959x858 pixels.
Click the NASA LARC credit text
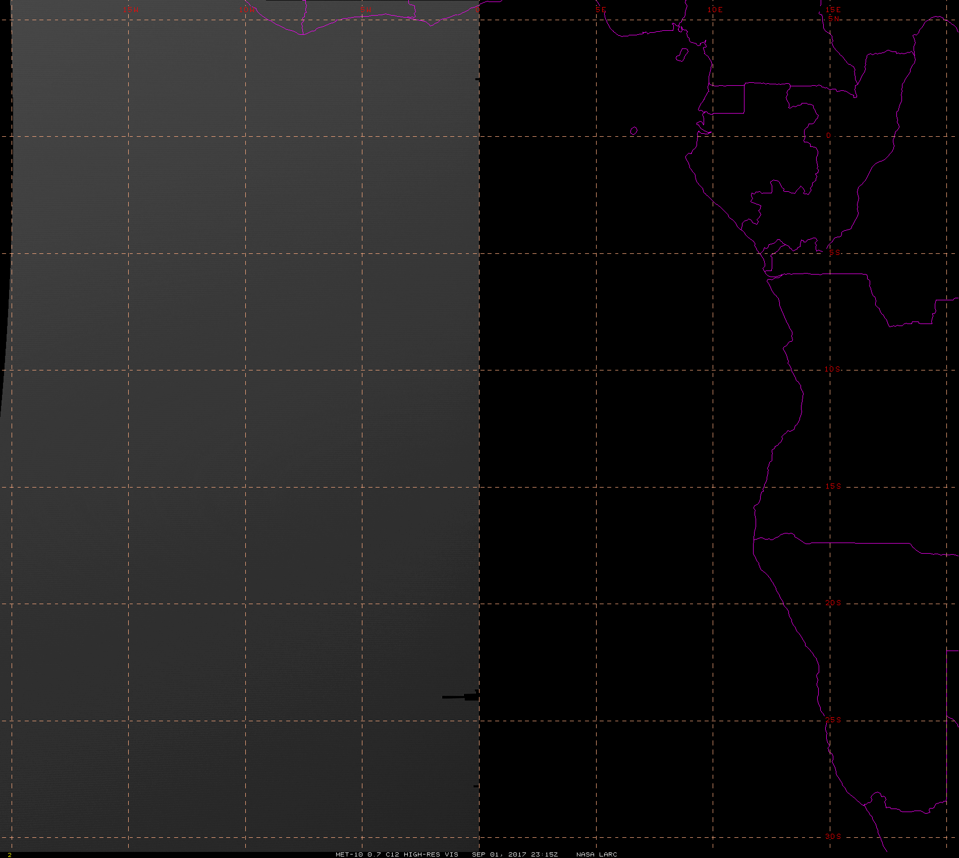tap(597, 854)
